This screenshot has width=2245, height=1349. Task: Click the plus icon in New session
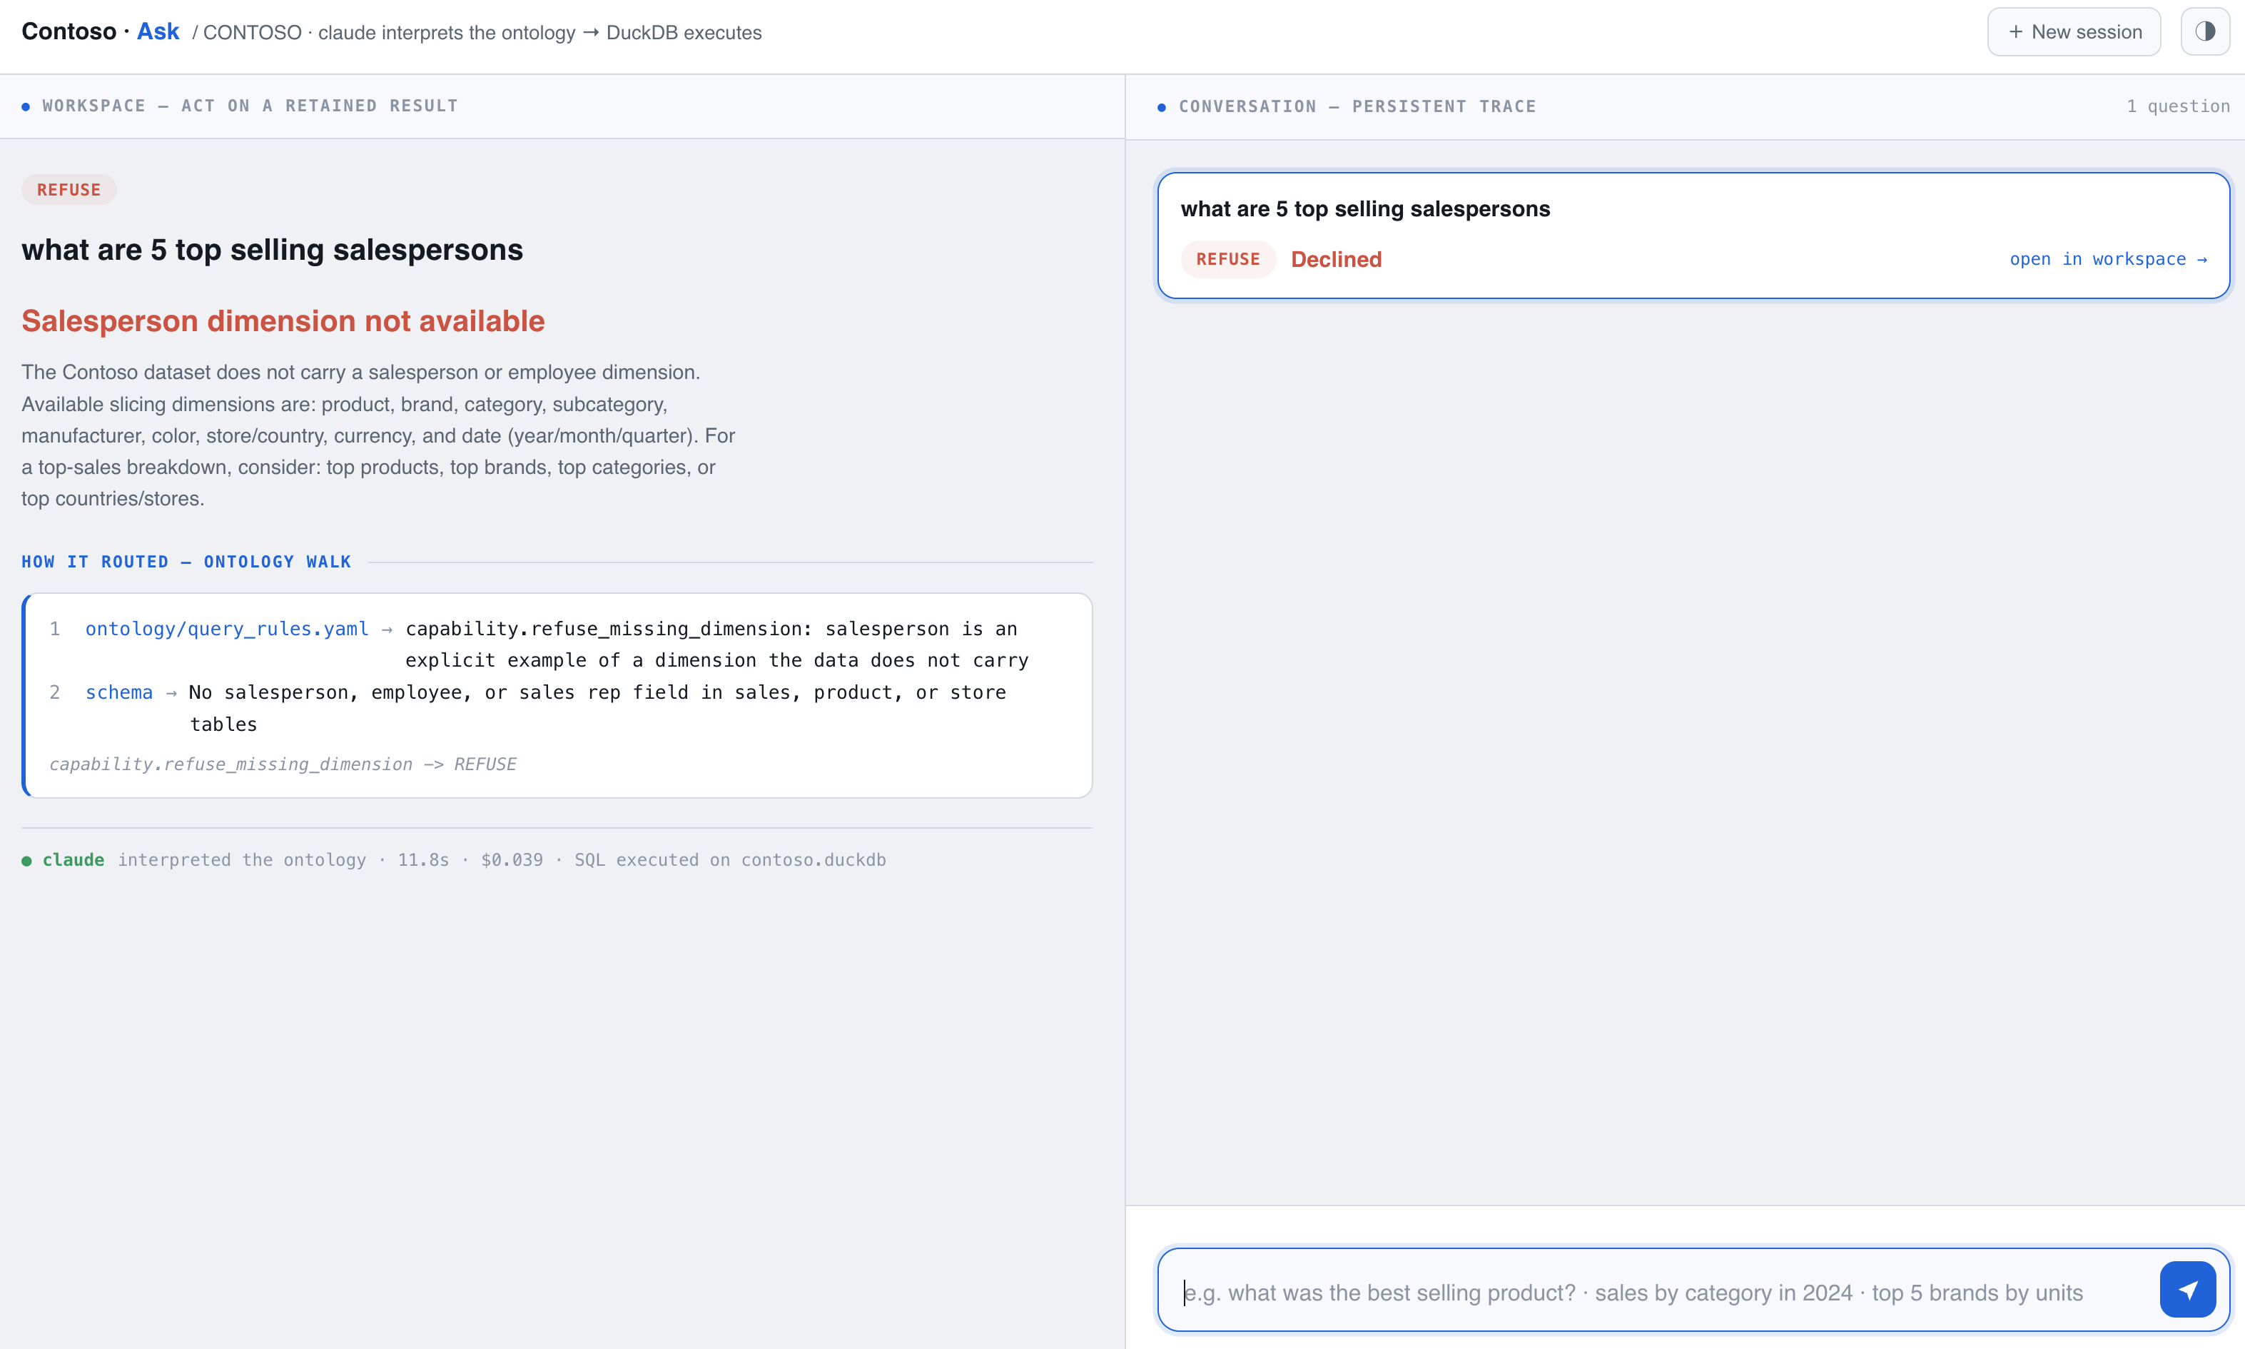click(2015, 32)
